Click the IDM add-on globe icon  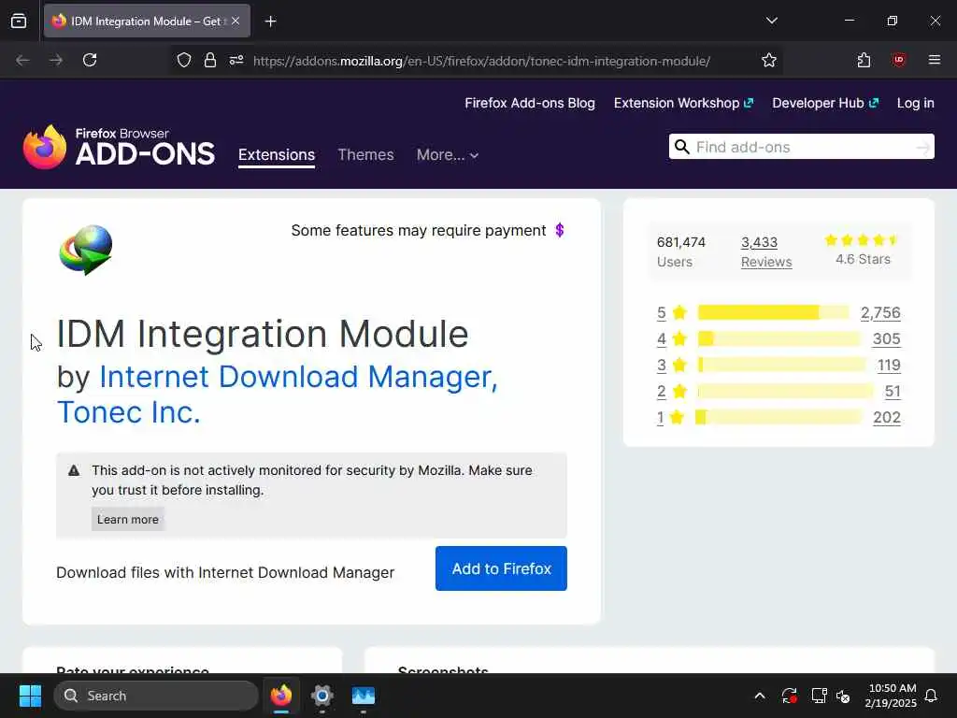pos(86,250)
